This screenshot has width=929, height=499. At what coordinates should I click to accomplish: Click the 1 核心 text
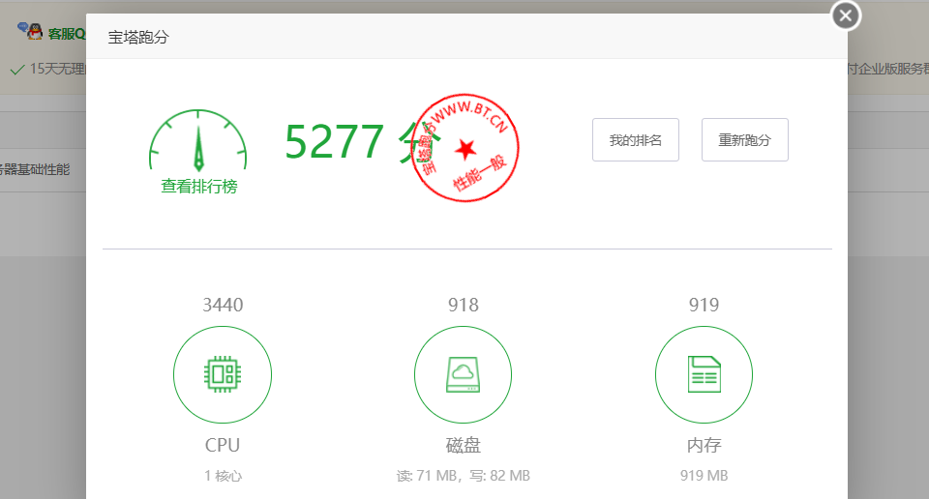click(x=223, y=476)
